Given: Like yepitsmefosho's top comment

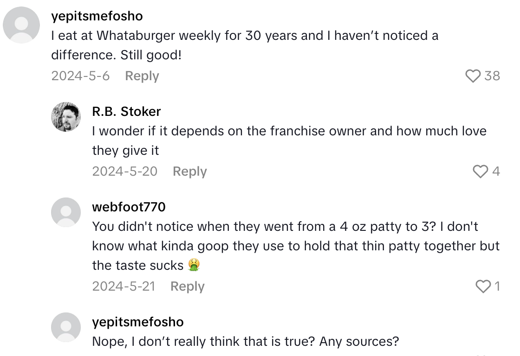Looking at the screenshot, I should click(x=473, y=76).
